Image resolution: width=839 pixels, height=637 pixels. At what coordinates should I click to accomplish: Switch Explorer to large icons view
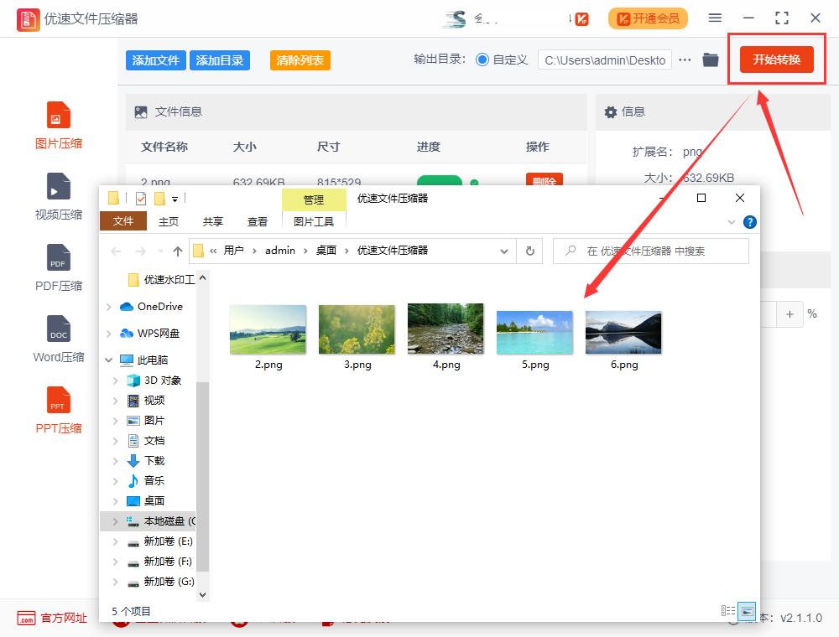[x=747, y=610]
